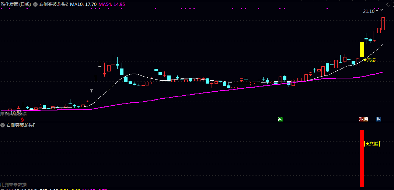Image resolution: width=394 pixels, height=190 pixels.
Task: Click the MA54: 14.95 value
Action: click(112, 4)
